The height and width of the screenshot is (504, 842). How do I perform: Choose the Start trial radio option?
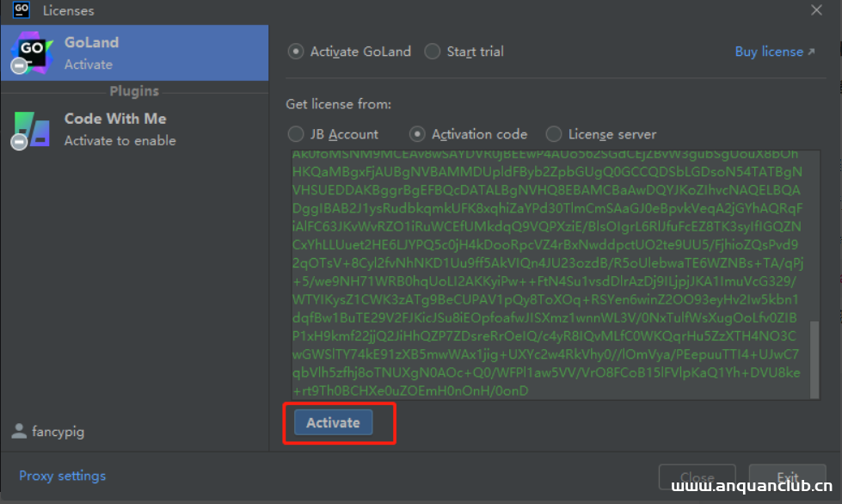point(433,52)
